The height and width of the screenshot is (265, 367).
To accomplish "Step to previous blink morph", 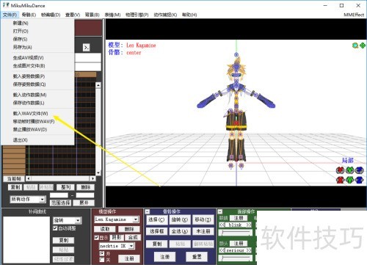I will [222, 225].
